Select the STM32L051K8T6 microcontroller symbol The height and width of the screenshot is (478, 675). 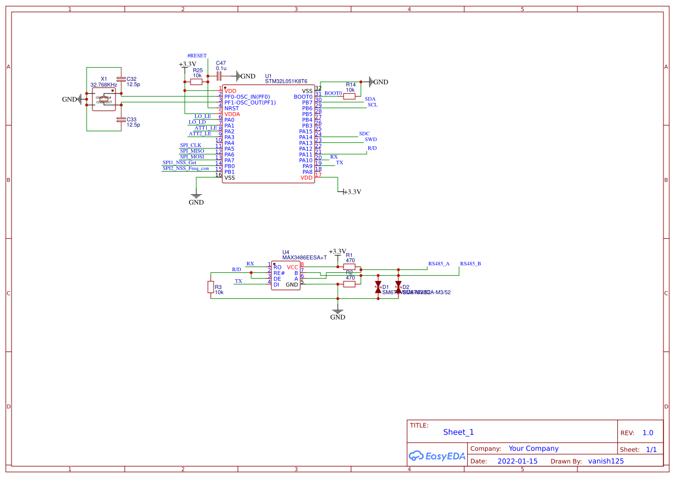coord(268,133)
